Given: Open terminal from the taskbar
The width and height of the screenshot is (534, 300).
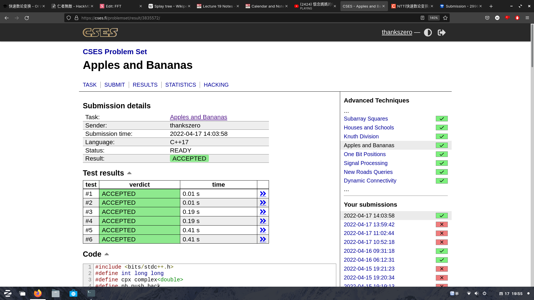Looking at the screenshot, I should click(91, 293).
